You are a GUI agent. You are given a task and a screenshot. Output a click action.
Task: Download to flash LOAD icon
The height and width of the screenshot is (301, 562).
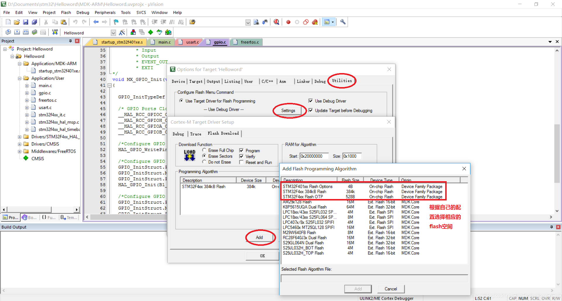tap(55, 32)
